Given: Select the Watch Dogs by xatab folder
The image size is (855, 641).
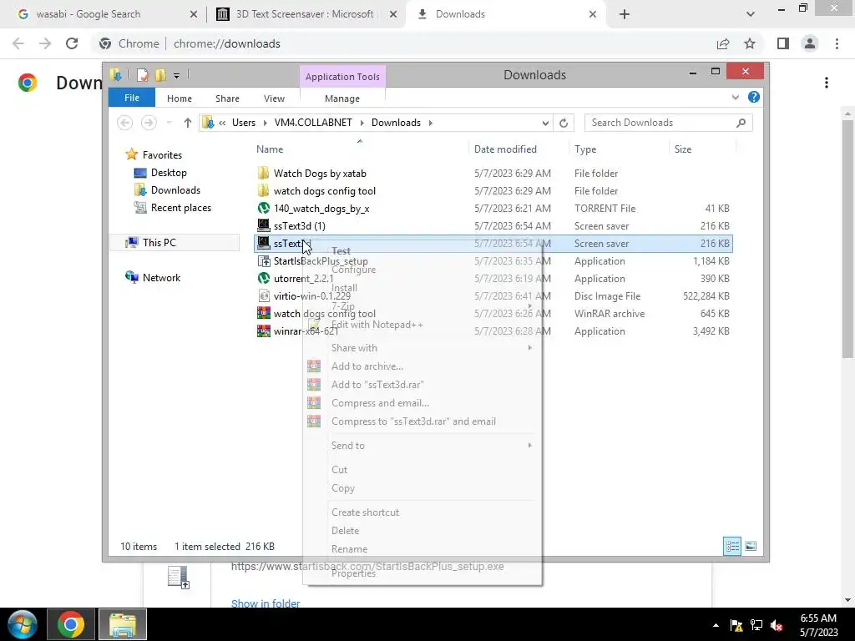Looking at the screenshot, I should pos(320,174).
